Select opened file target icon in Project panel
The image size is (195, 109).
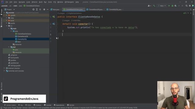click(x=34, y=9)
